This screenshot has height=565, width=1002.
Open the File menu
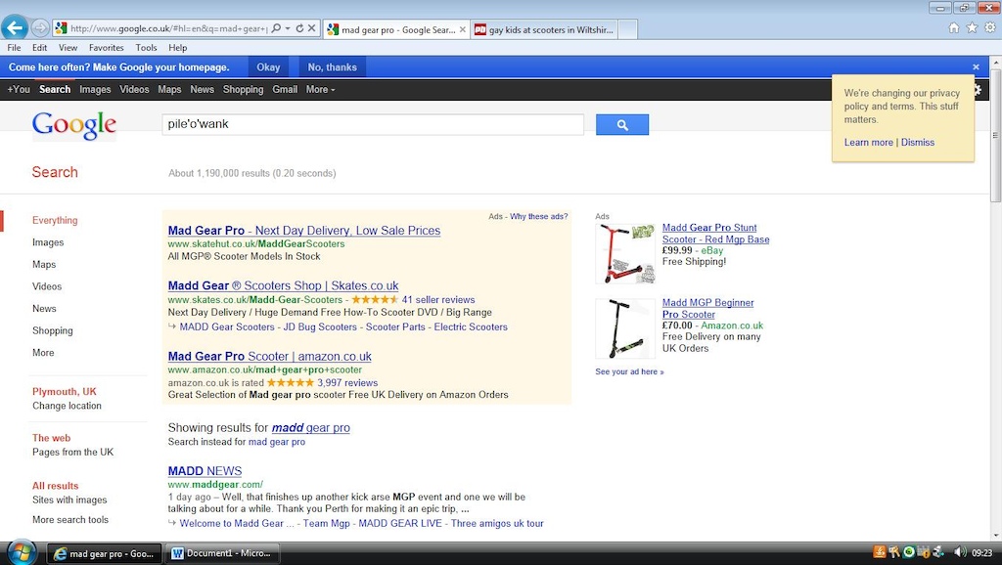[14, 47]
